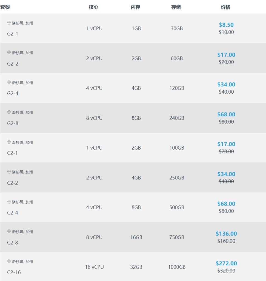Click the 1000GB storage cell
This screenshot has width=266, height=281.
177,267
